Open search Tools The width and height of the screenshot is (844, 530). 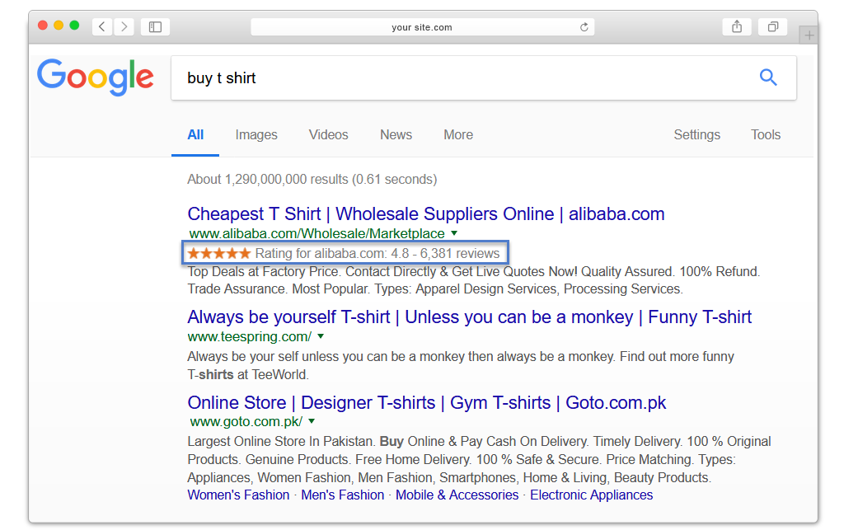coord(766,135)
